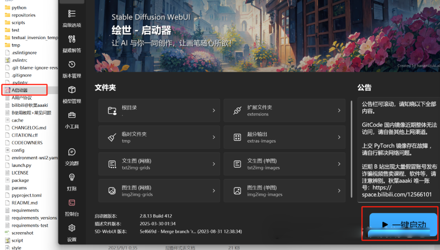
Task: Open the 图生图 (网格) folder card
Action: point(159,191)
